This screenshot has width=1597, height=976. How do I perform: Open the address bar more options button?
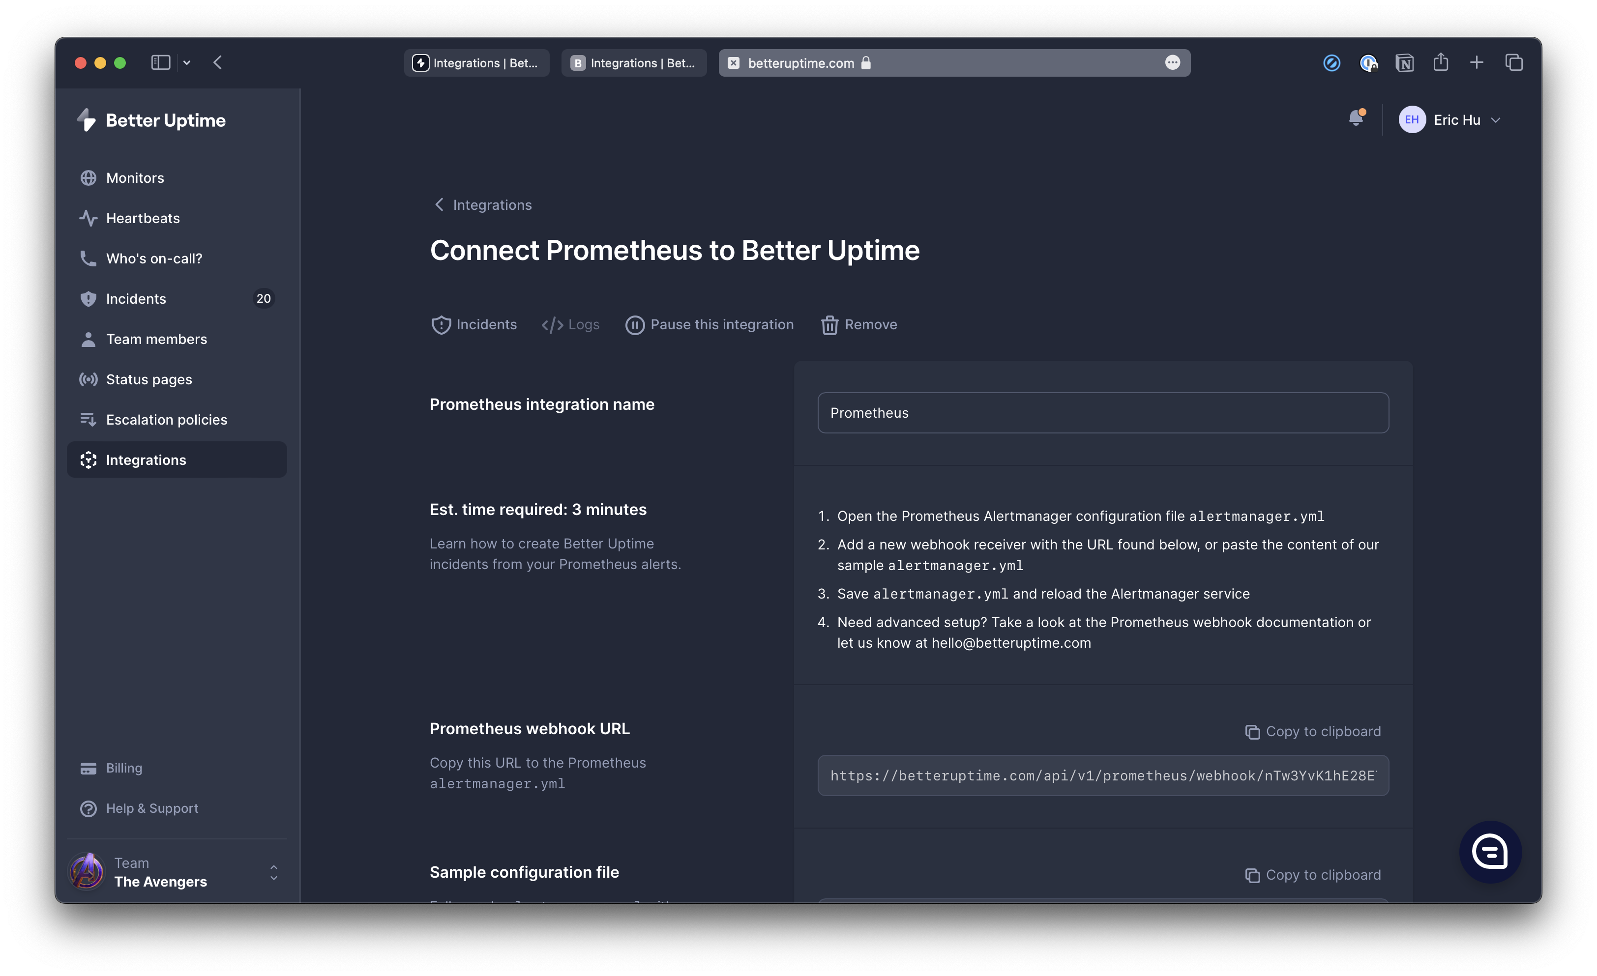tap(1173, 63)
